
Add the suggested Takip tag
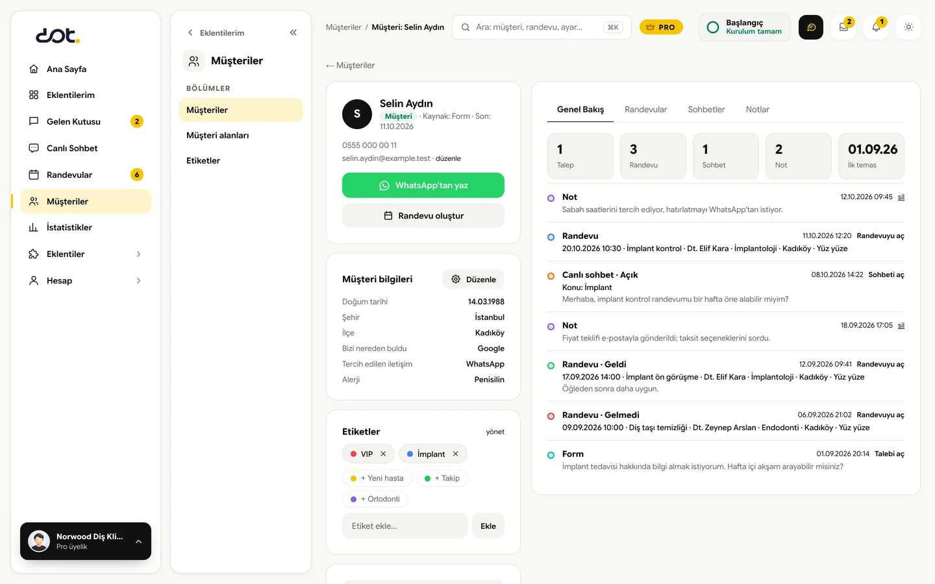pos(442,479)
